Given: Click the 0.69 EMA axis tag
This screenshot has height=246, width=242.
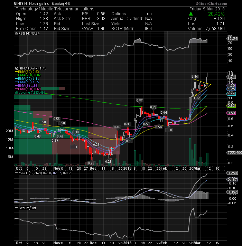Looking at the screenshot, I should click(231, 113).
